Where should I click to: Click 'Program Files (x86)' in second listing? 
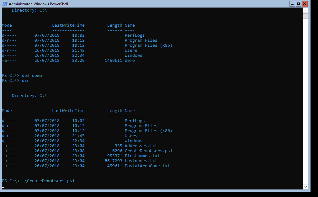(148, 131)
